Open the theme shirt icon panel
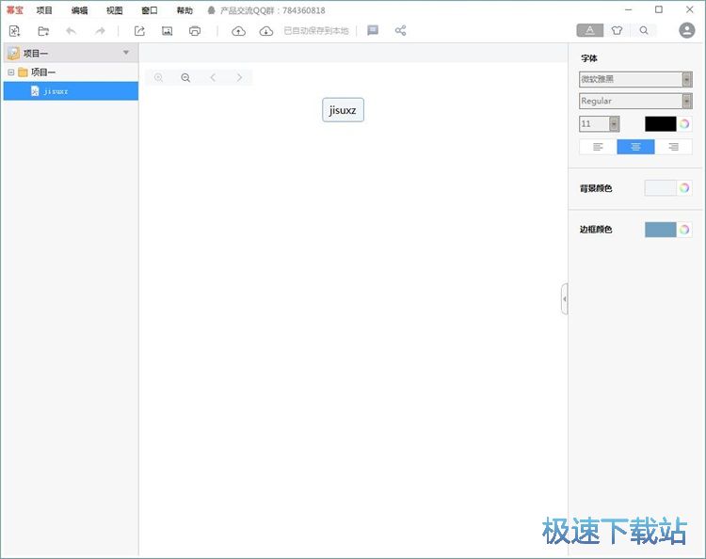This screenshot has width=706, height=559. pyautogui.click(x=617, y=30)
